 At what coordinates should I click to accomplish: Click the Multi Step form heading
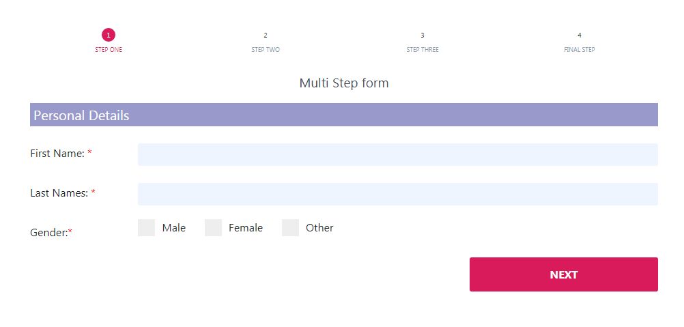pos(343,83)
